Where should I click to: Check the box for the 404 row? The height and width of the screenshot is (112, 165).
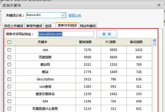point(9,101)
